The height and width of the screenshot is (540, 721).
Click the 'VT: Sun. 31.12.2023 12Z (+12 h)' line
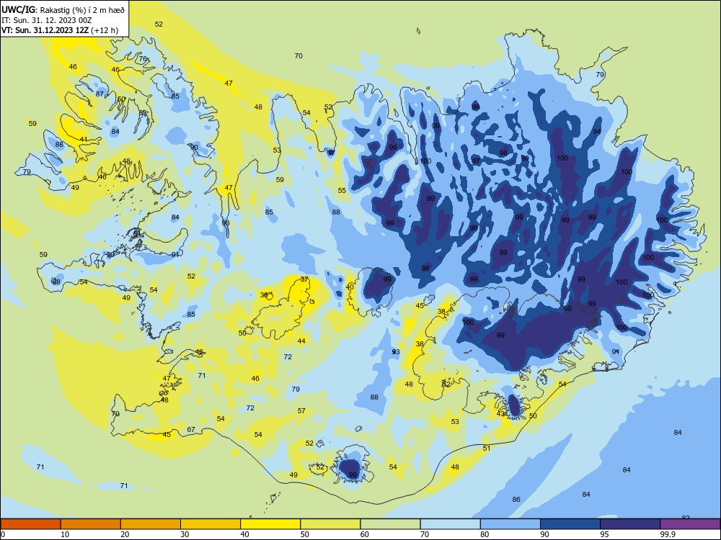60,30
